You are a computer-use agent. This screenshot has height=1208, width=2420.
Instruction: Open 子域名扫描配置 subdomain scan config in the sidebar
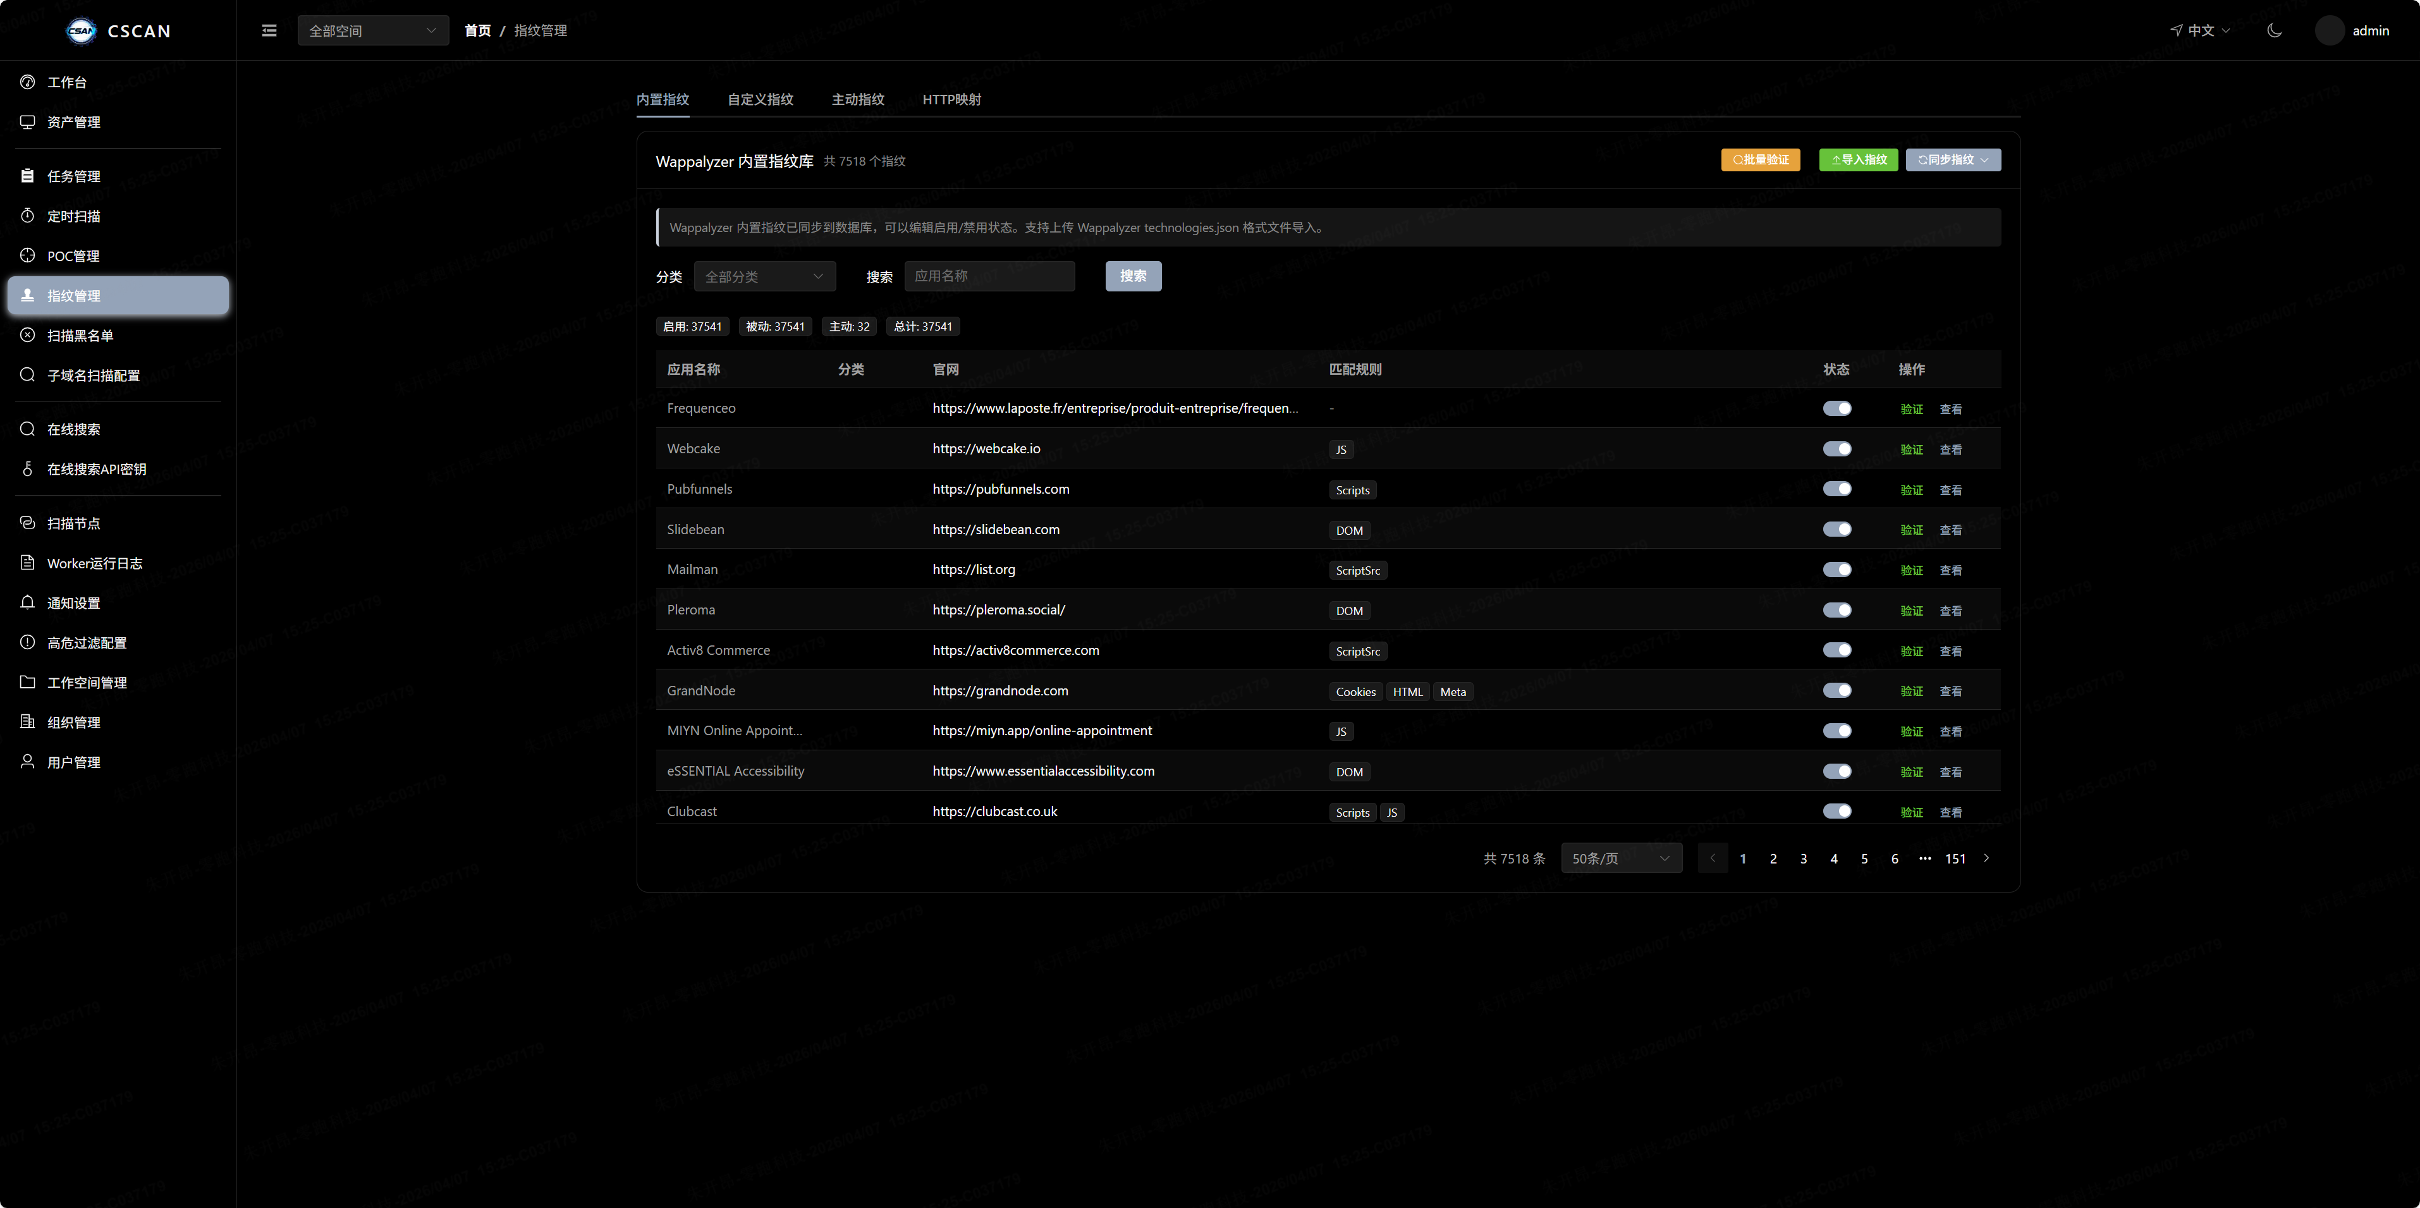[118, 375]
